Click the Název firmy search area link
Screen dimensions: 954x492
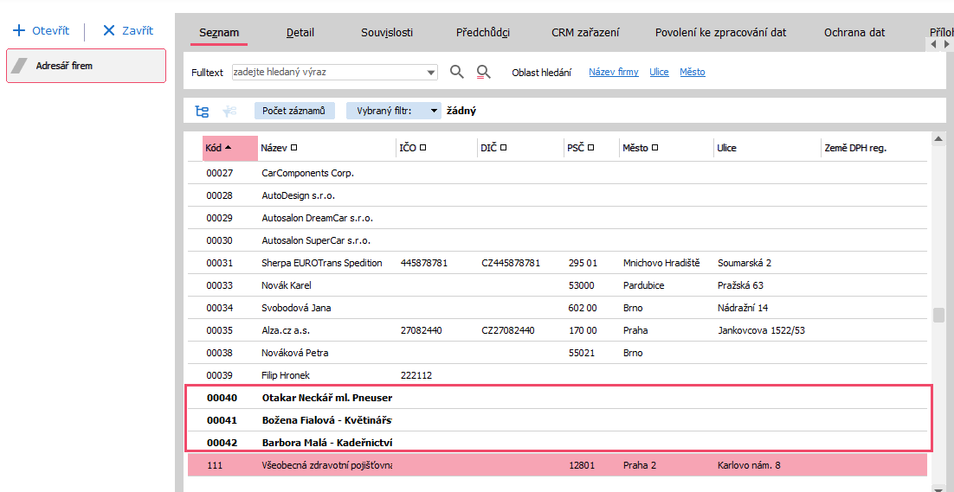click(x=613, y=72)
